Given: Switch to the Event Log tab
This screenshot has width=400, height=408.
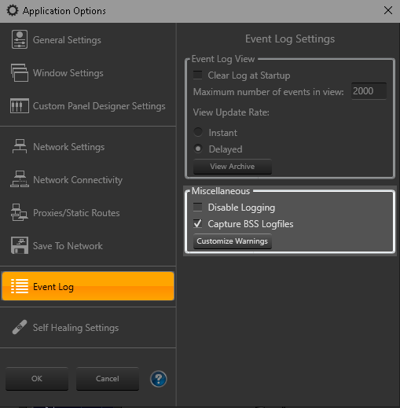Looking at the screenshot, I should pyautogui.click(x=88, y=286).
